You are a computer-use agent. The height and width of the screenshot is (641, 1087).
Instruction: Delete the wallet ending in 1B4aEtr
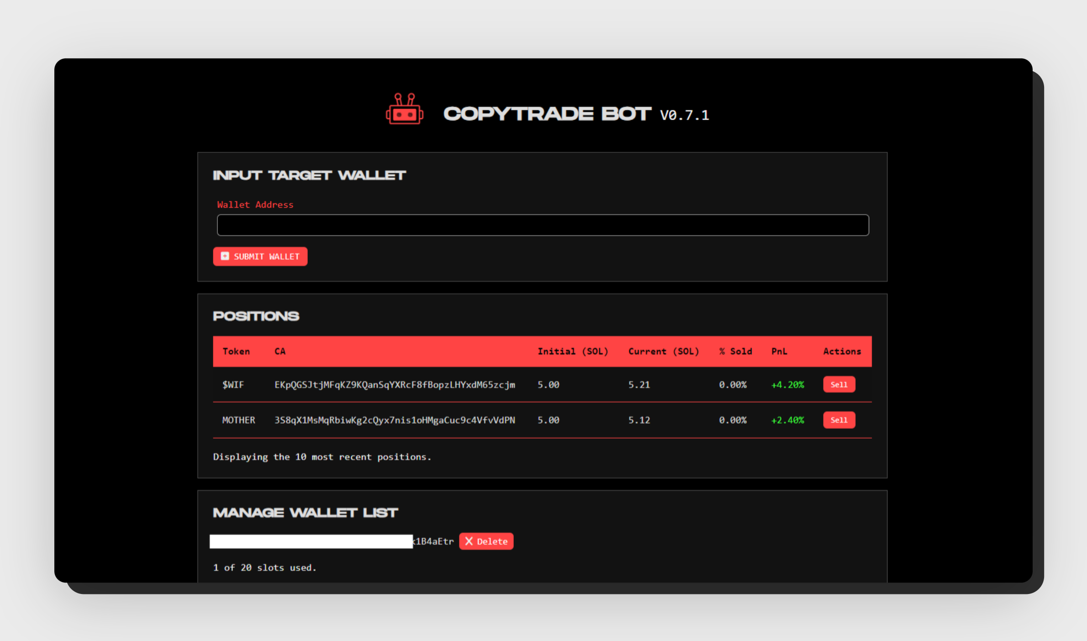486,541
